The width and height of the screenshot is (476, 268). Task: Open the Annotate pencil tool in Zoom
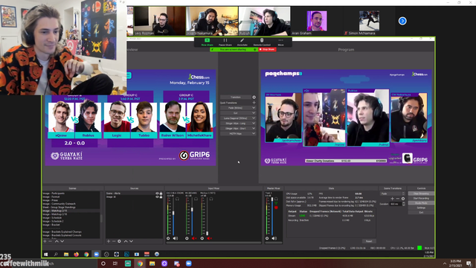[x=242, y=40]
